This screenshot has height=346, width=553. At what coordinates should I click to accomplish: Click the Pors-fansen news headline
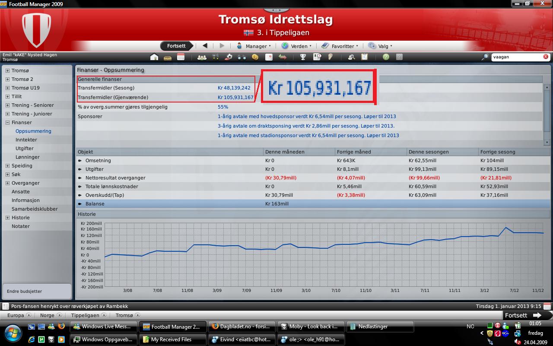(70, 306)
